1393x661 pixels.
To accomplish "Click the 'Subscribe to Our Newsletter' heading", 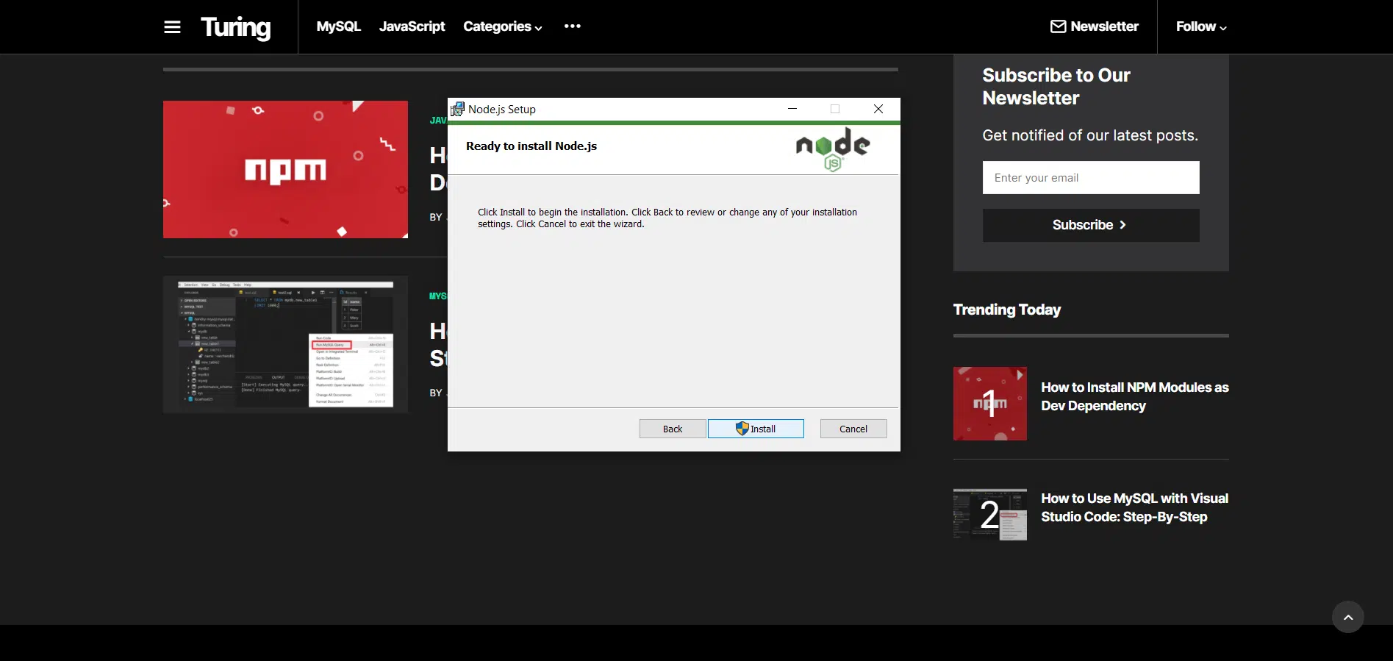I will [x=1056, y=87].
